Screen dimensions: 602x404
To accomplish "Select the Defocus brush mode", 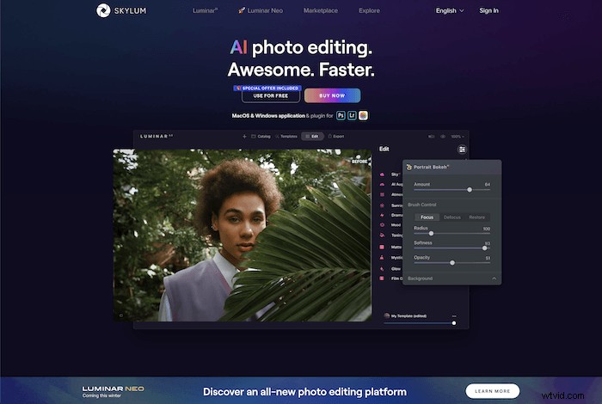I will (451, 217).
